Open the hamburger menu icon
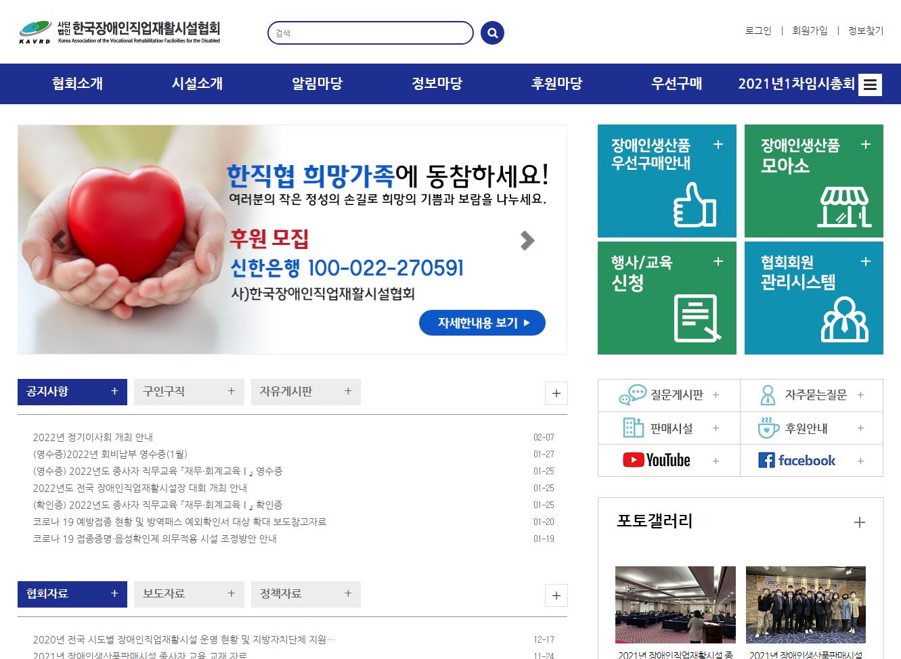This screenshot has height=659, width=901. [870, 85]
